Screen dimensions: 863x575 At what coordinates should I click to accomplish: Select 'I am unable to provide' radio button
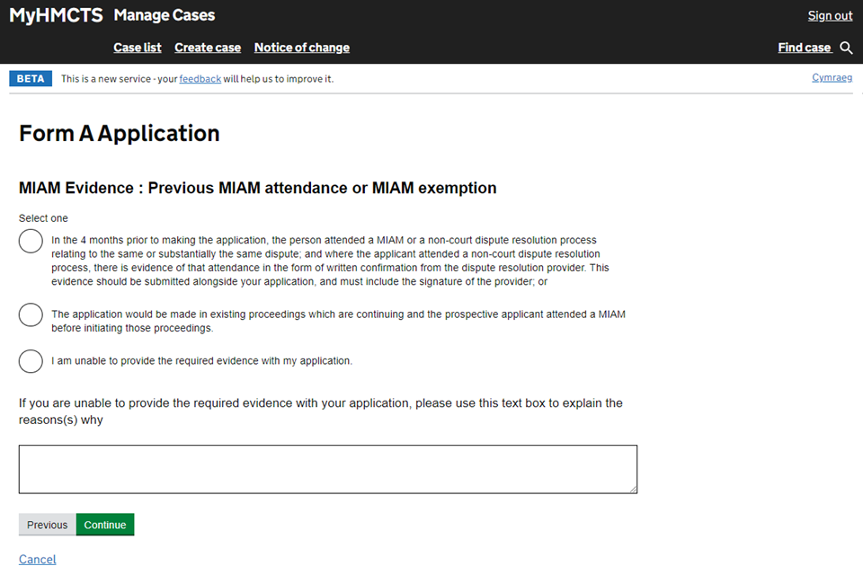tap(31, 361)
